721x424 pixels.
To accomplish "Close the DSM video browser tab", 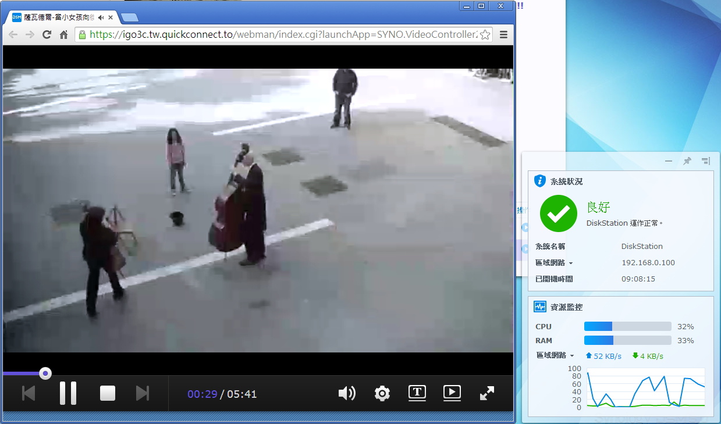I will point(111,17).
